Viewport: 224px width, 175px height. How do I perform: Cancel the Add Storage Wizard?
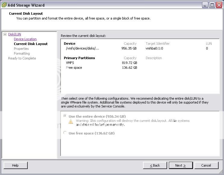click(206, 165)
